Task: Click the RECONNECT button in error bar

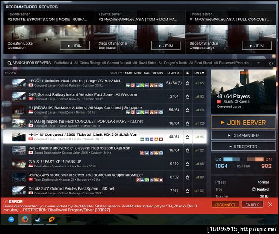Action: coord(225,205)
